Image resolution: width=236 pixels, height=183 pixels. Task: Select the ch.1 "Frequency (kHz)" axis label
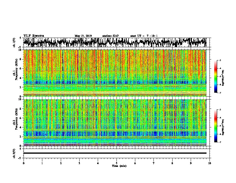pyautogui.click(x=16, y=69)
